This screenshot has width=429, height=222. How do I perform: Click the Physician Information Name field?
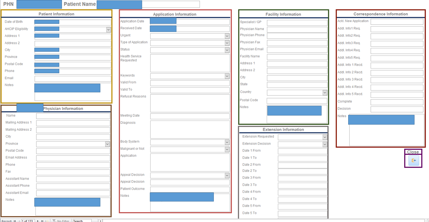(73, 116)
